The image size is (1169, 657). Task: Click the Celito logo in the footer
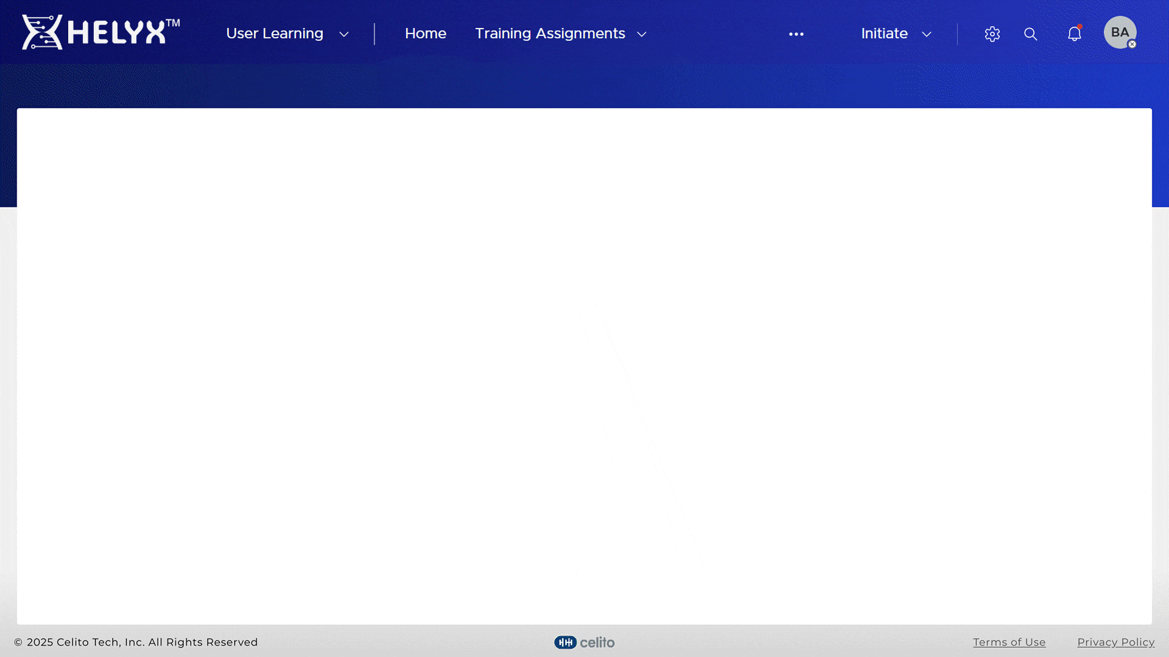584,642
